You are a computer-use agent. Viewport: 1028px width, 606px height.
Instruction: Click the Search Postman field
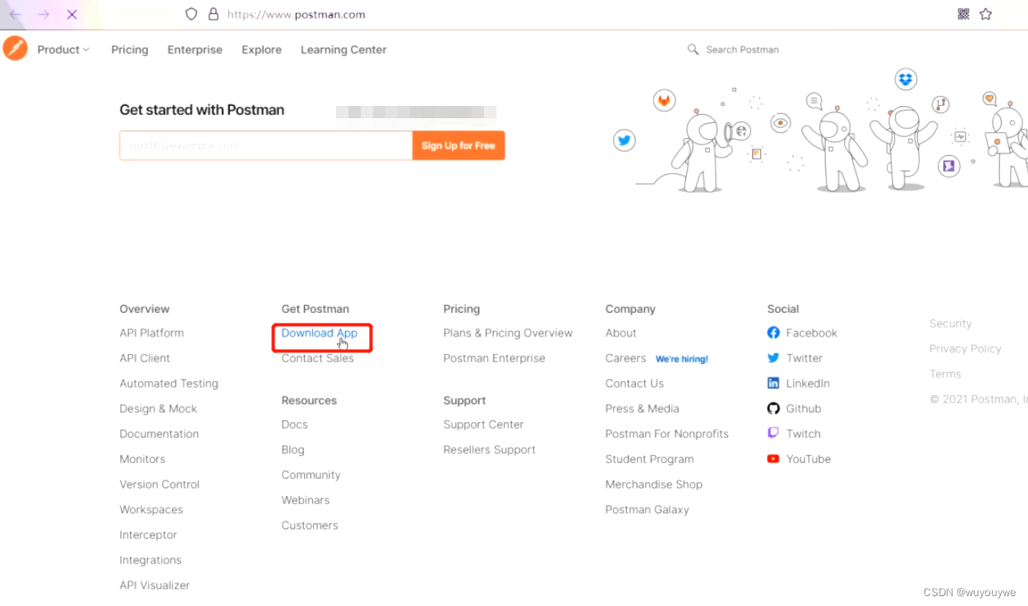[x=743, y=49]
